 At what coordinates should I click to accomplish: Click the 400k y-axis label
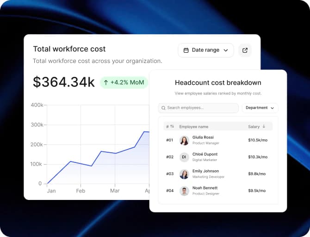[37, 105]
